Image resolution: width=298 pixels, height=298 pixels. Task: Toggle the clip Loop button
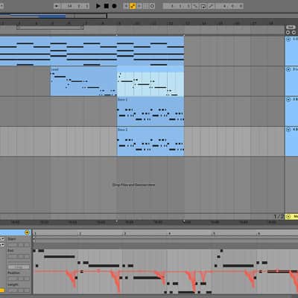click(x=19, y=267)
